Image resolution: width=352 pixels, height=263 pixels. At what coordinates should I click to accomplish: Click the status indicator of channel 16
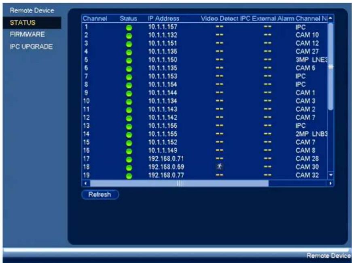pos(129,151)
